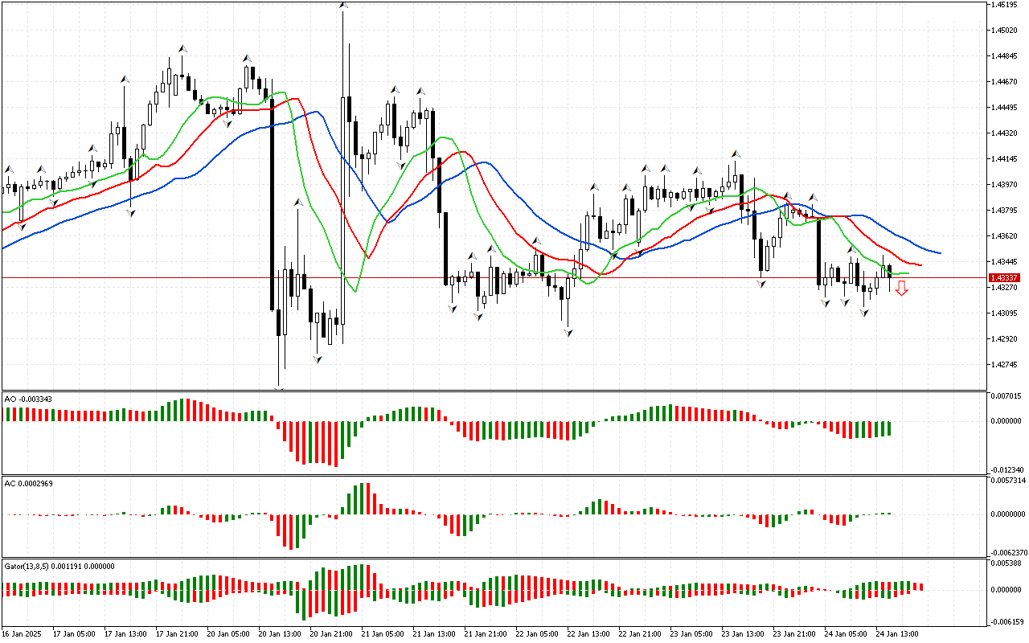Select the 21 Jan 21:00 time label

[x=486, y=633]
